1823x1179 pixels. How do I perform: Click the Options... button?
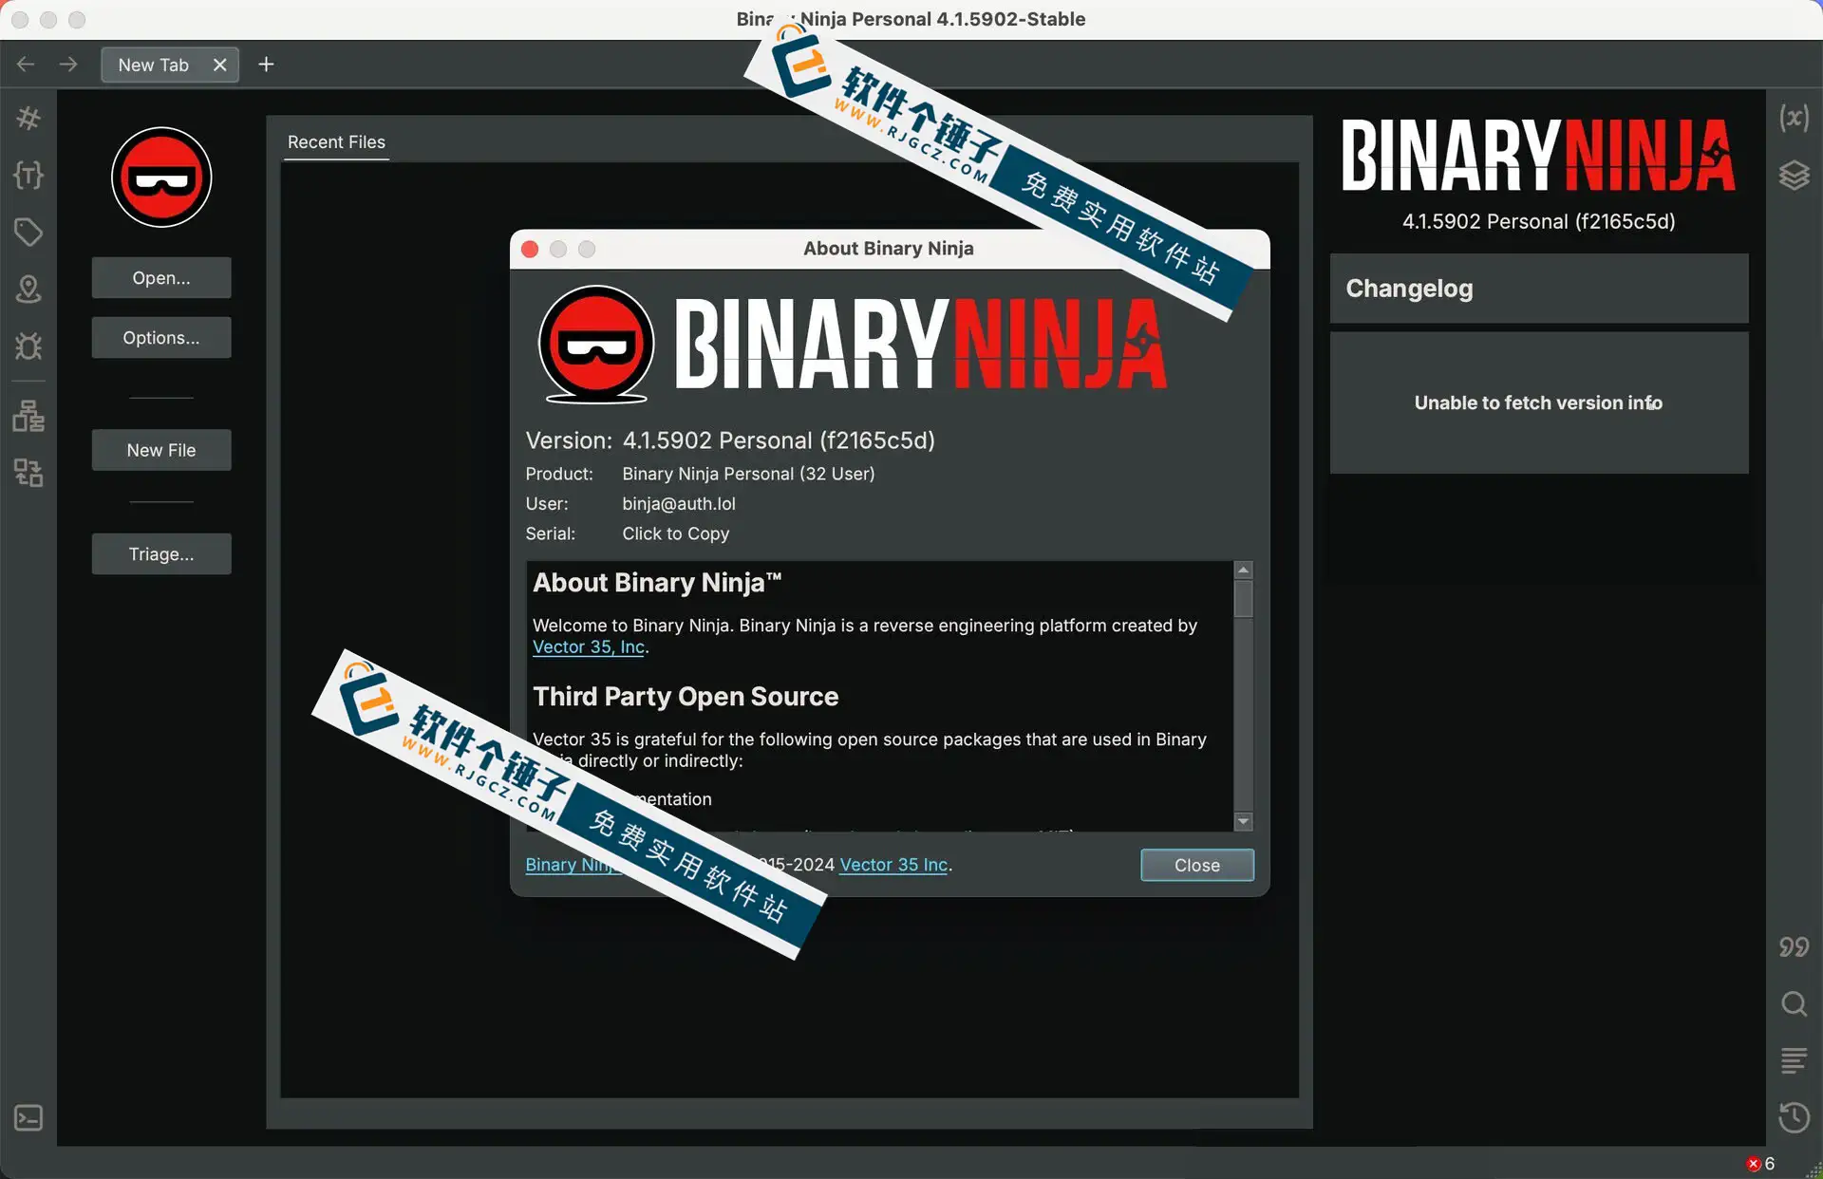(x=161, y=338)
